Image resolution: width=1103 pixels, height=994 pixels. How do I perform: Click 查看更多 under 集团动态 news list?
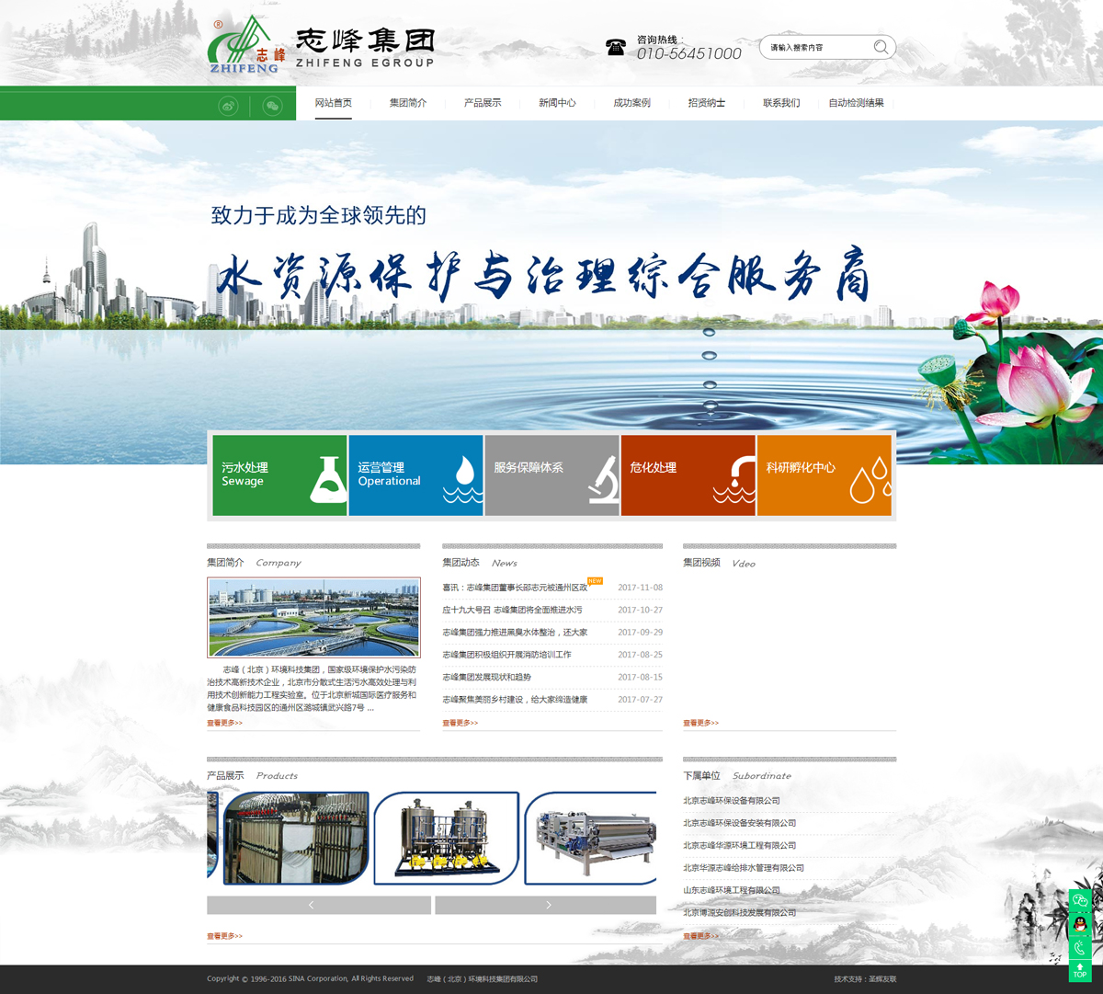(x=460, y=724)
